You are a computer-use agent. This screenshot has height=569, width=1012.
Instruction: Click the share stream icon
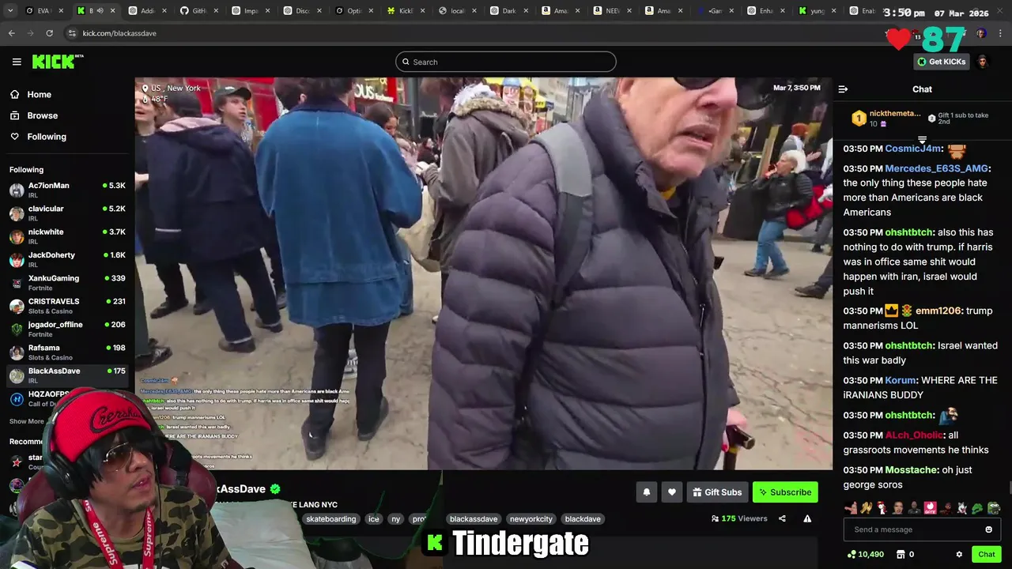(x=782, y=518)
